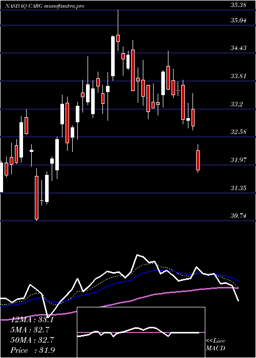Select the 31.35 price axis label
The height and width of the screenshot is (358, 256).
click(238, 188)
